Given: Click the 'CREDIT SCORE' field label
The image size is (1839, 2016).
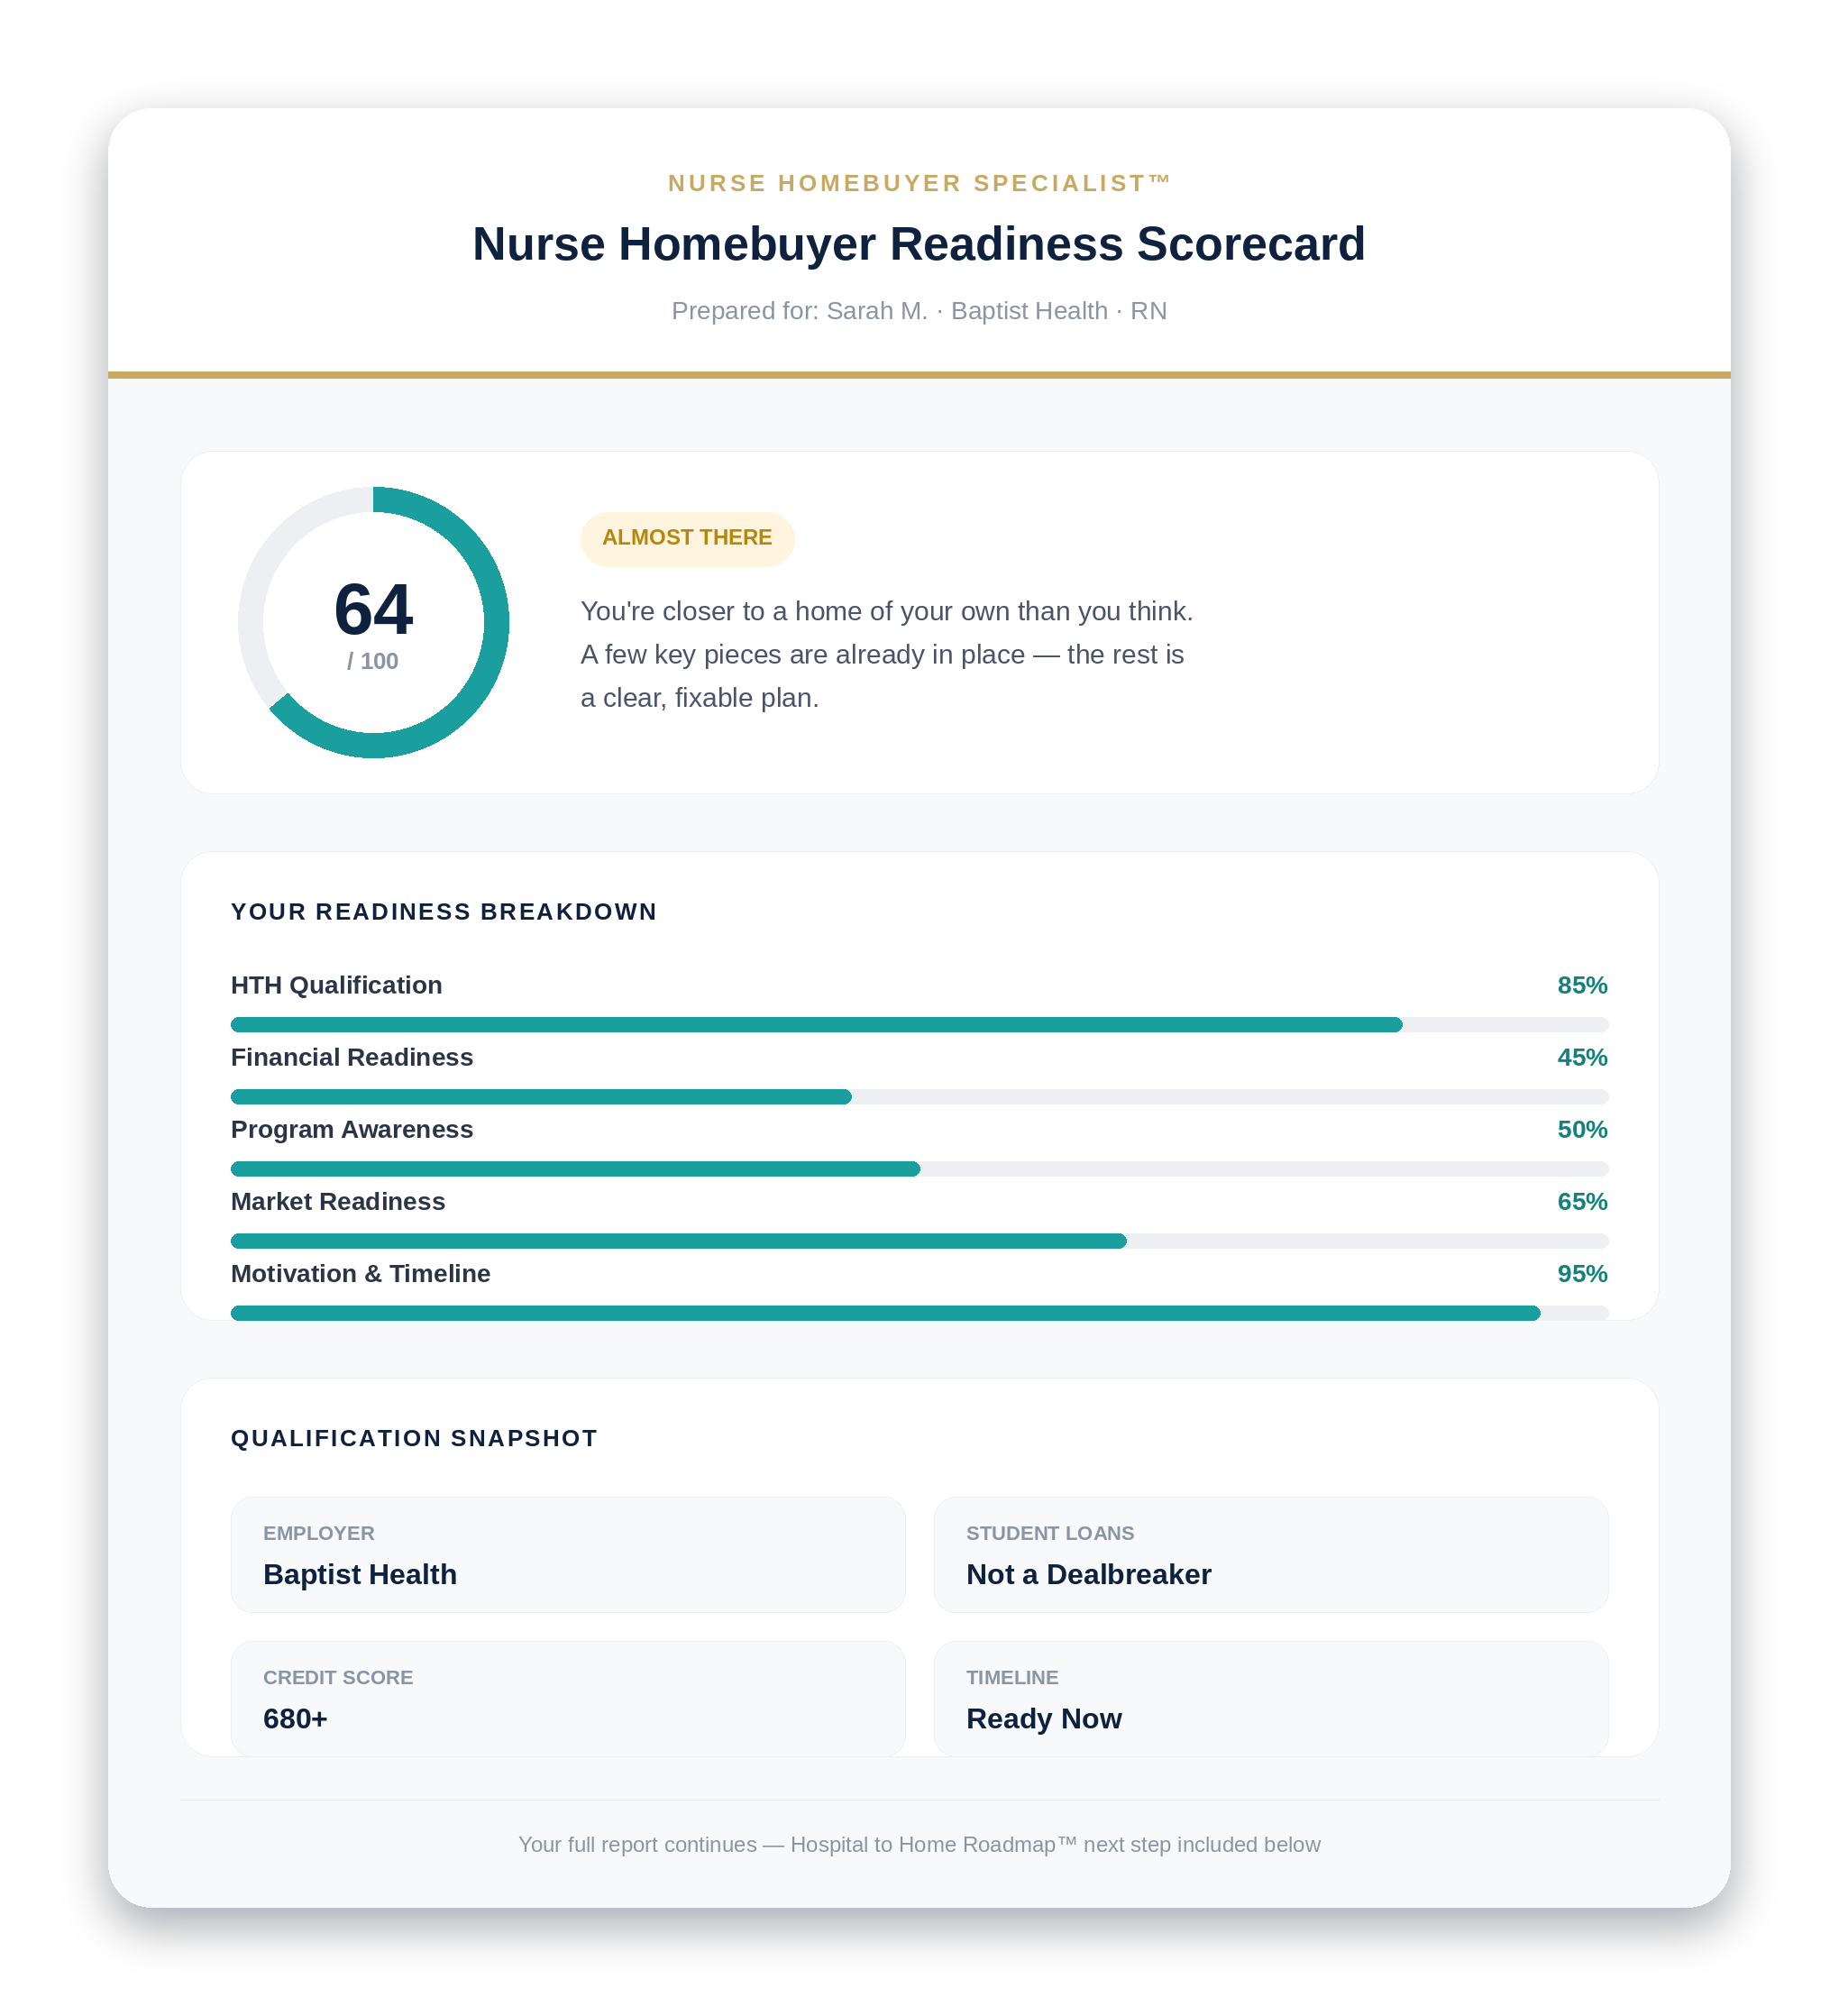Looking at the screenshot, I should [x=338, y=1677].
